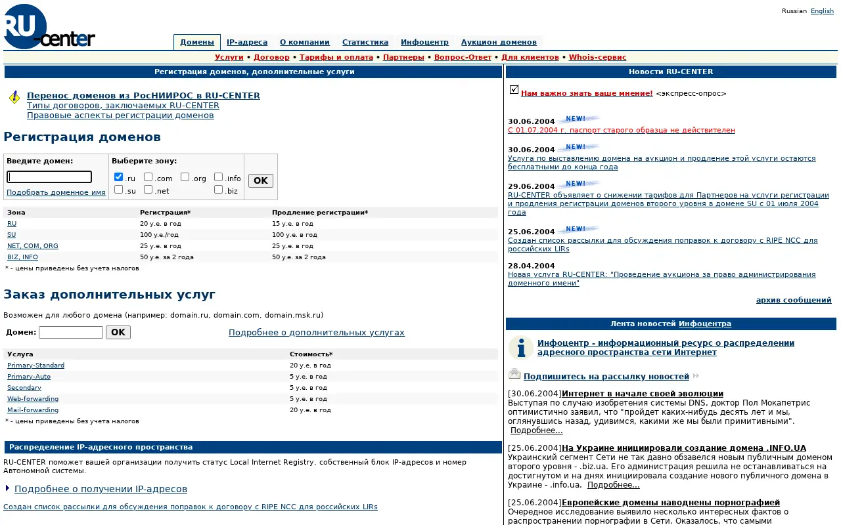841x525 pixels.
Task: Open the архив сообщений link
Action: tap(794, 300)
